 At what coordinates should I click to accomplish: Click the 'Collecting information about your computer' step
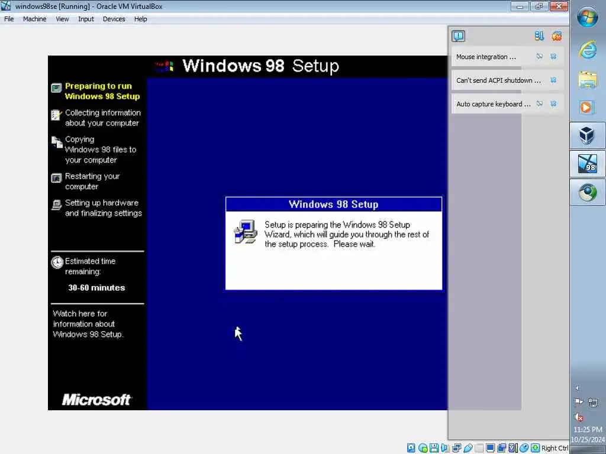click(x=103, y=118)
